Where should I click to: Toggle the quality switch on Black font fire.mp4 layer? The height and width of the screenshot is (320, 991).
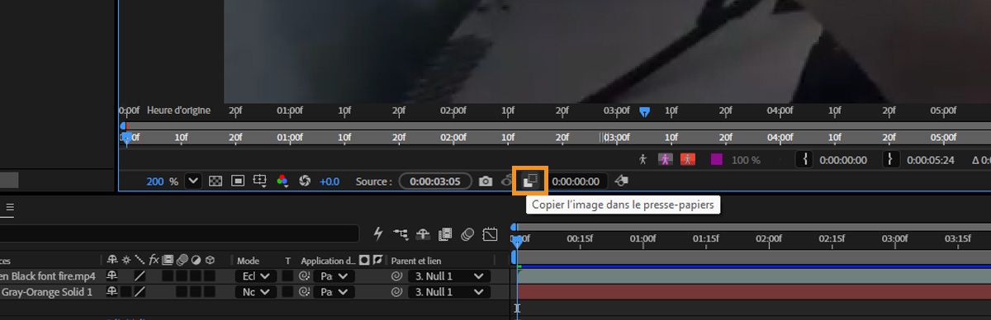[140, 276]
